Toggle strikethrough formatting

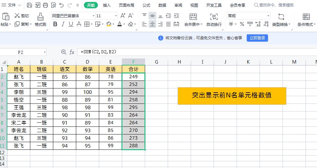(x=79, y=24)
